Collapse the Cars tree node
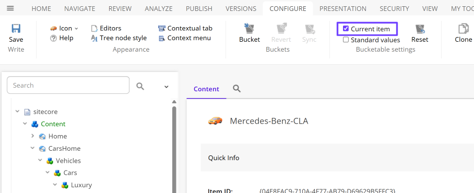474x193 pixels. (x=48, y=173)
